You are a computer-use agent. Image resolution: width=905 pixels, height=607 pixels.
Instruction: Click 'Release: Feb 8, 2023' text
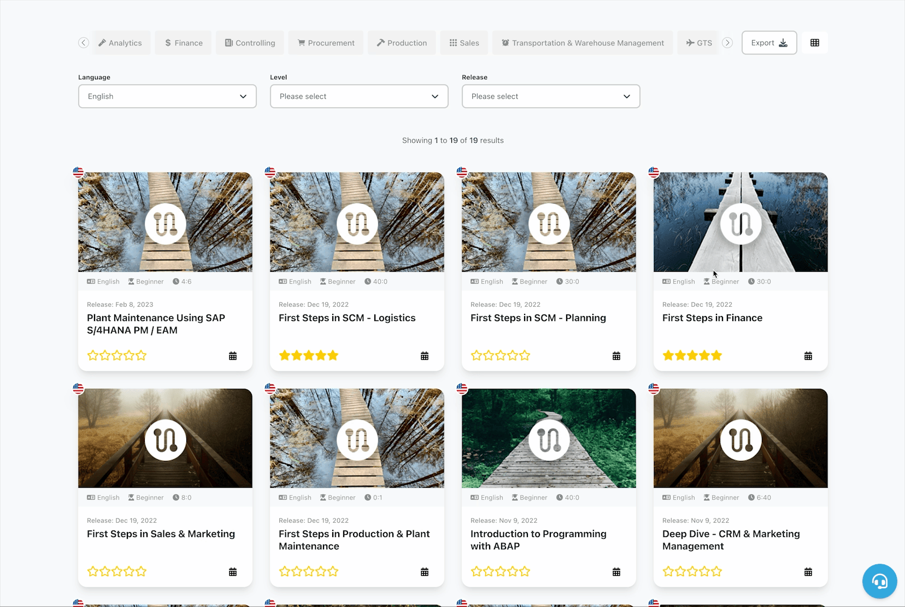click(120, 305)
